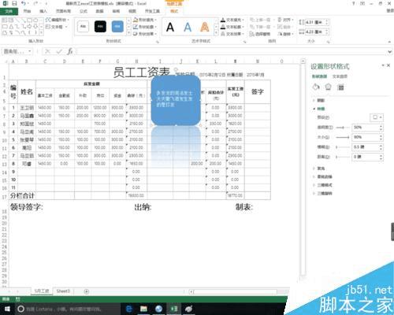Open 形状效果 (Shape Effects) dropdown
This screenshot has height=315, width=394.
click(x=145, y=34)
